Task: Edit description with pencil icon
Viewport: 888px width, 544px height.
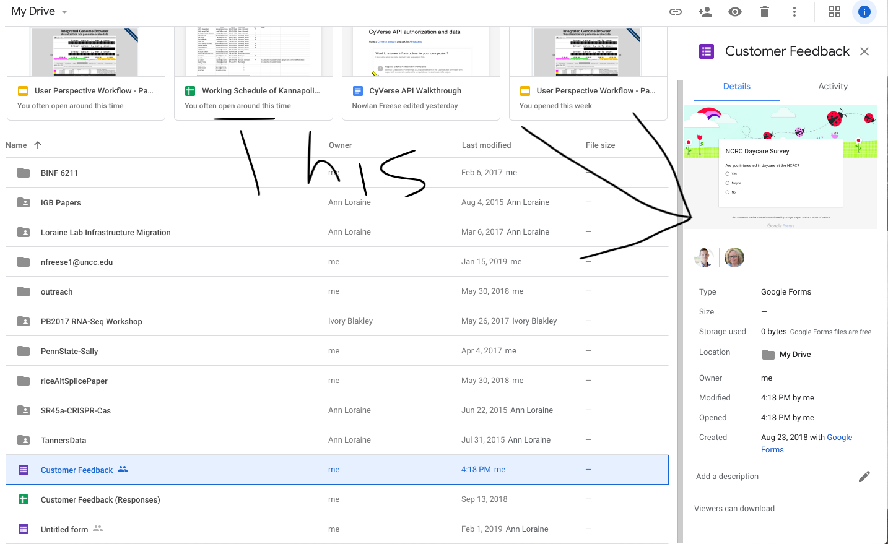Action: point(864,476)
